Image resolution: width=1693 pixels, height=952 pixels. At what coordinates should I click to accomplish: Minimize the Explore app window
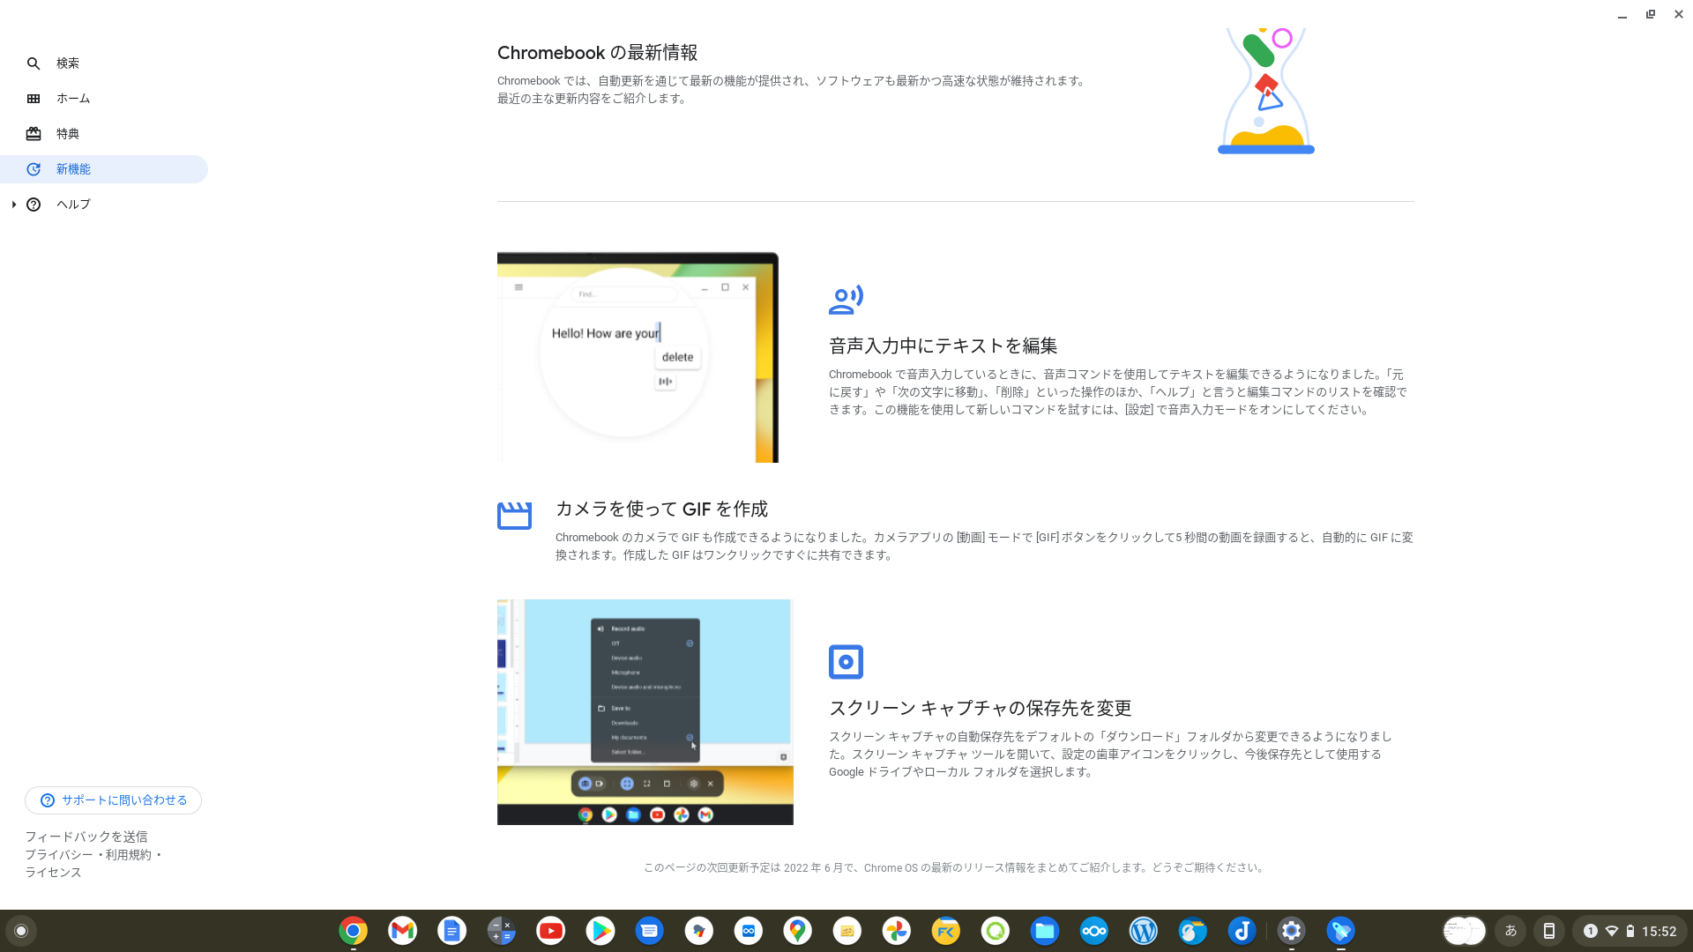1622,15
